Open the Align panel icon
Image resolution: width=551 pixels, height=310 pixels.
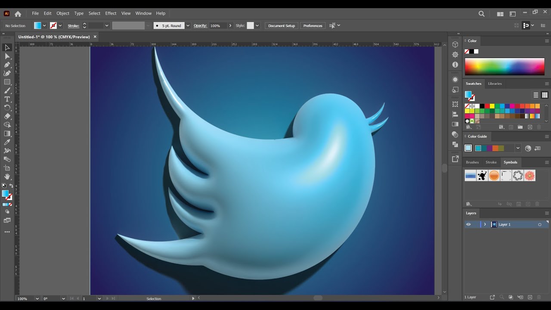click(x=455, y=114)
